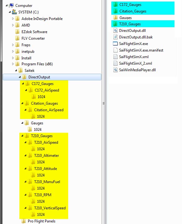Select 1024 folder under T210_VerticalSpeed
182x224 pixels.
(x=41, y=215)
